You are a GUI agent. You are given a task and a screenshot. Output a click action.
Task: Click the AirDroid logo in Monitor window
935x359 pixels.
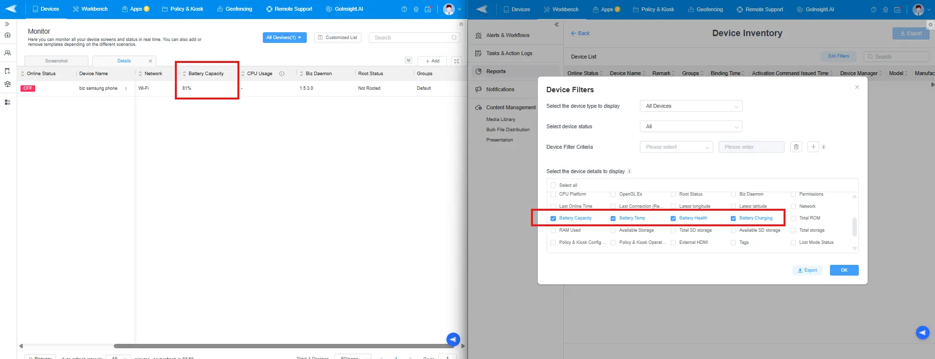pyautogui.click(x=11, y=9)
